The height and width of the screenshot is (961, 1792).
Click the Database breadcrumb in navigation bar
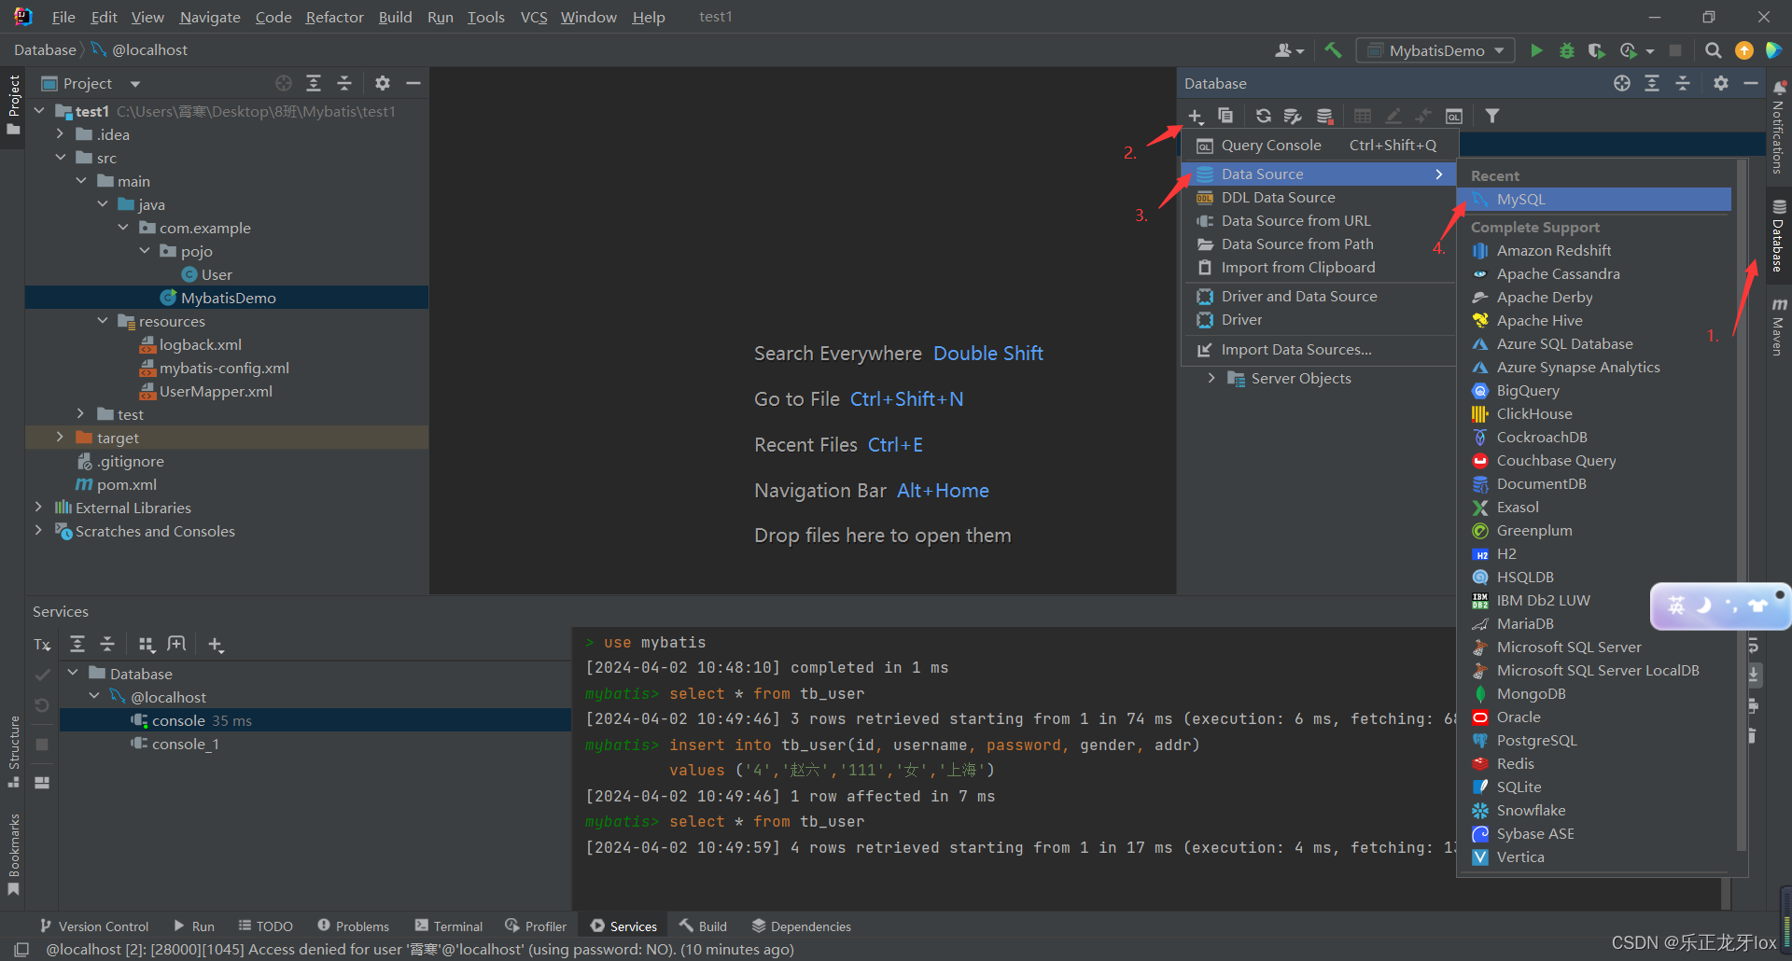(x=45, y=50)
